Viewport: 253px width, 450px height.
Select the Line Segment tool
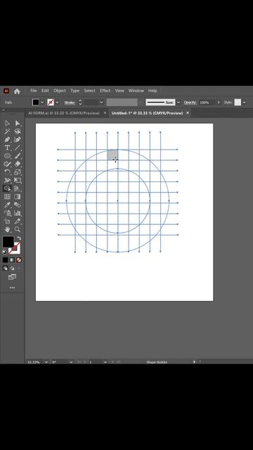(x=18, y=148)
